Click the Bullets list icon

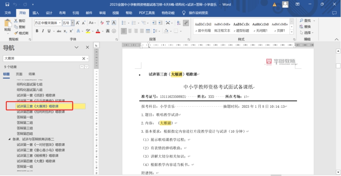coord(124,23)
